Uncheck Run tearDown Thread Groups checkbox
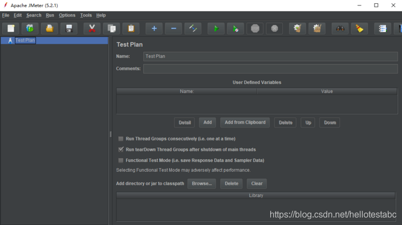The width and height of the screenshot is (402, 225). coord(121,149)
